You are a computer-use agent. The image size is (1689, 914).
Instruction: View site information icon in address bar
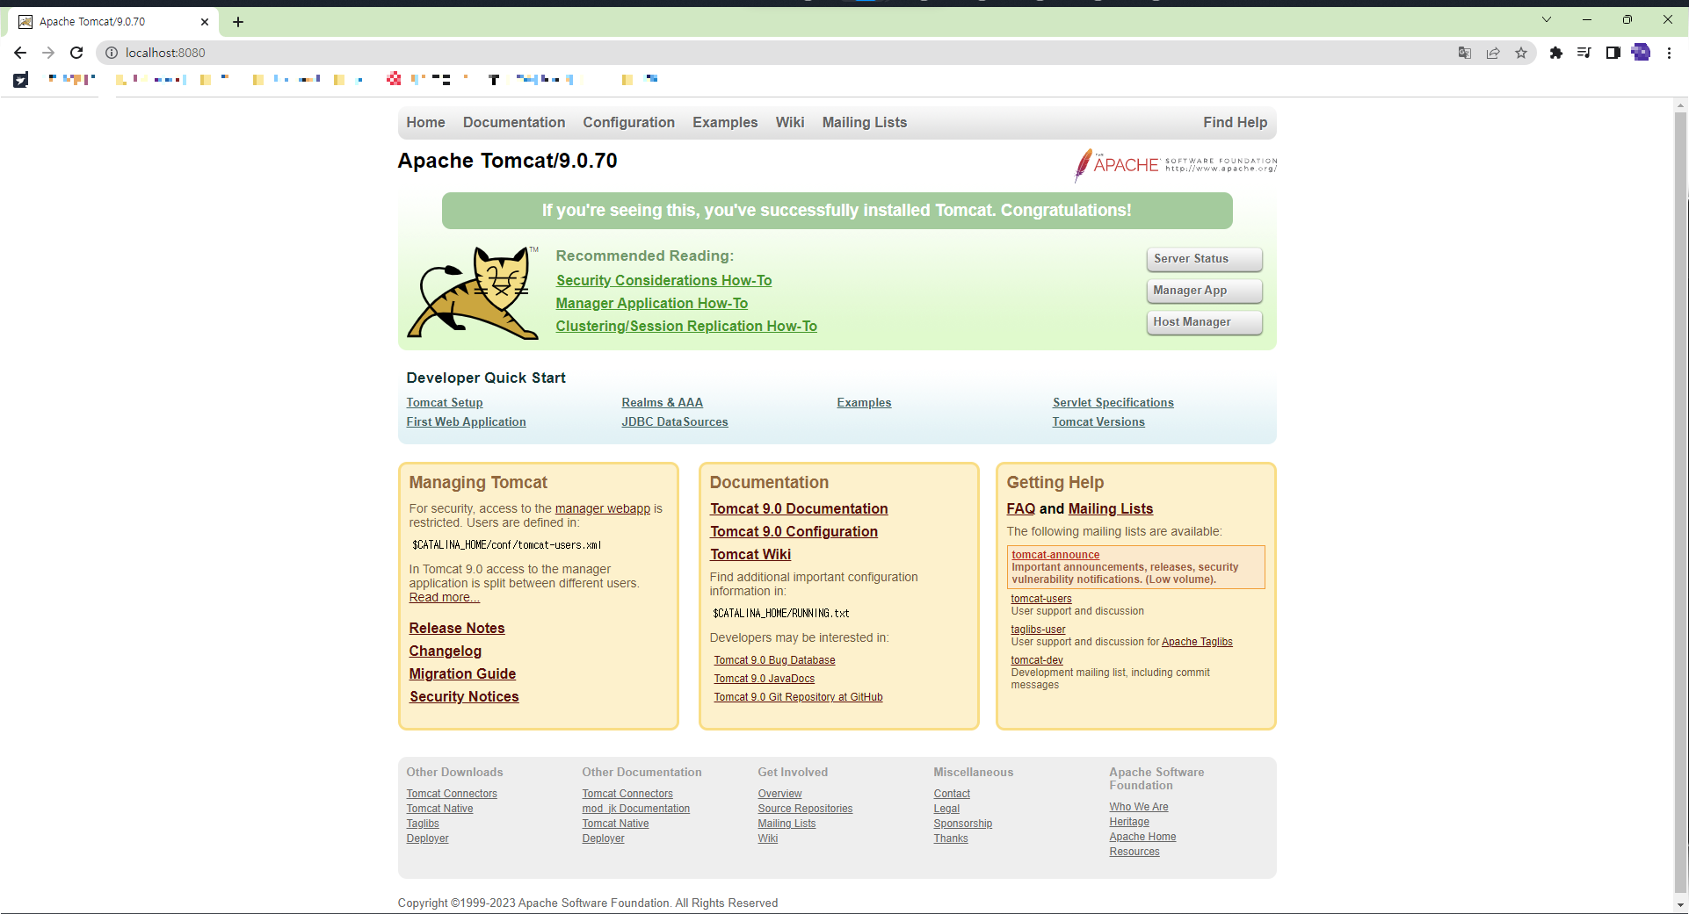(x=112, y=53)
